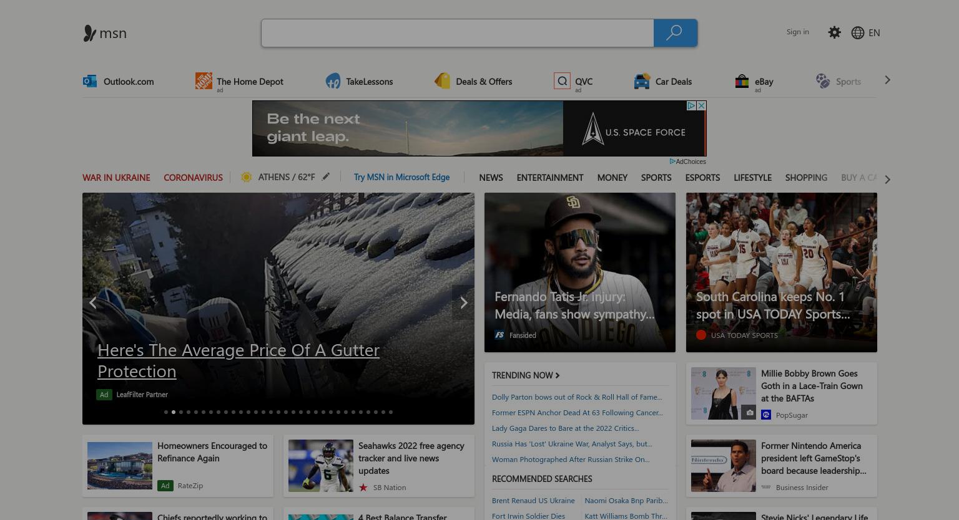
Task: Expand shortcuts row with right chevron
Action: pos(887,80)
